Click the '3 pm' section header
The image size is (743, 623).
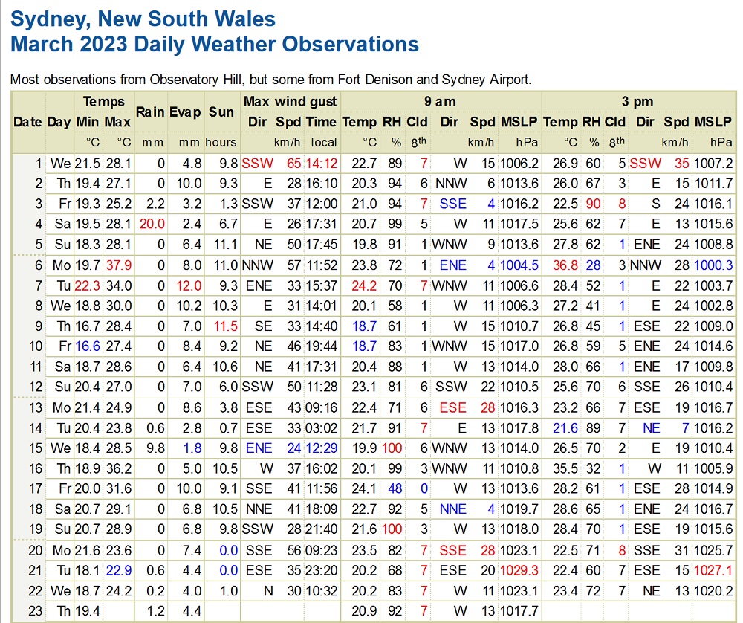(638, 101)
